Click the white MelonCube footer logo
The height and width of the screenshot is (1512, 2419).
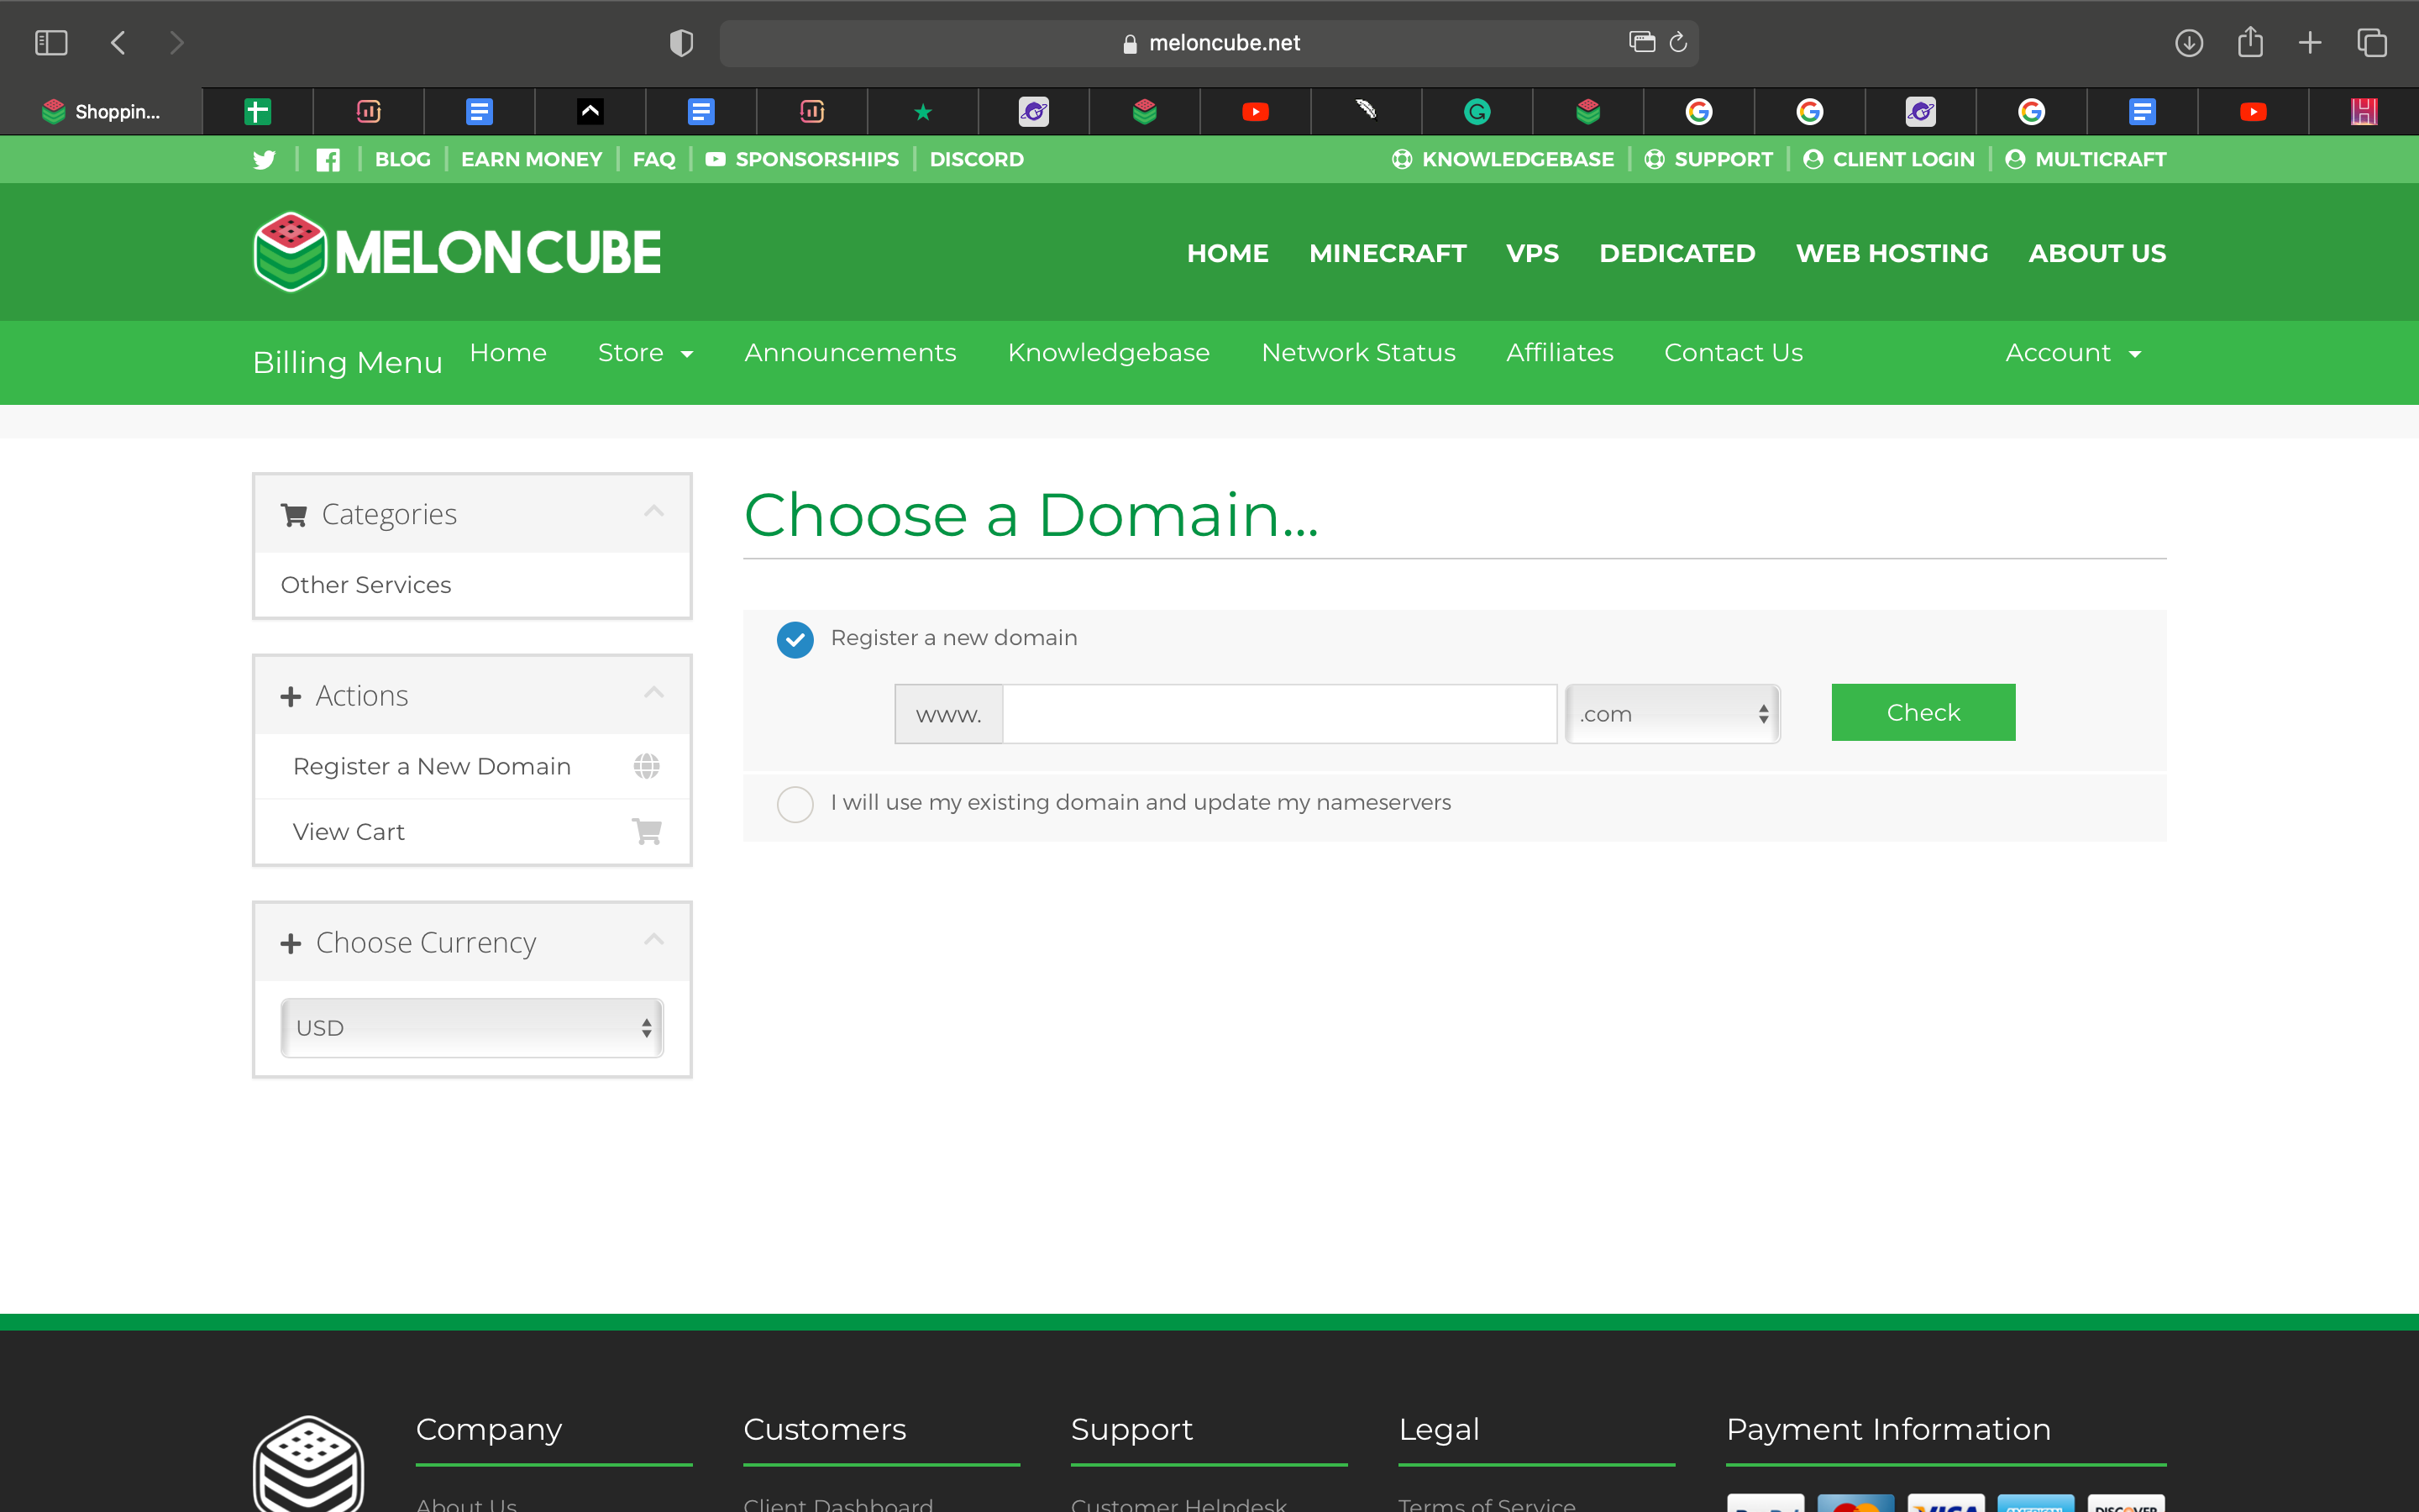pos(308,1463)
